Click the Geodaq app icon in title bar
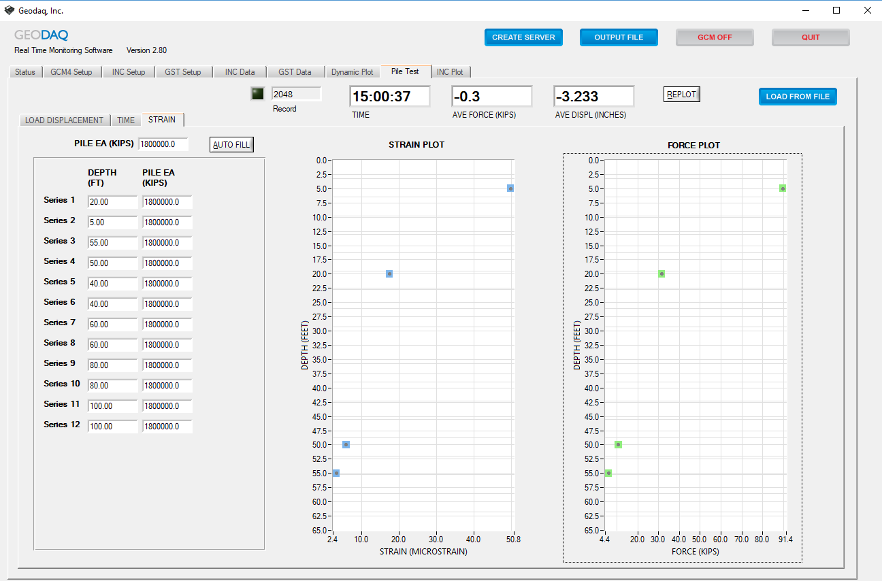 (9, 10)
